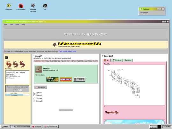Click the Loser Machine badge
This screenshot has height=129, width=172.
click(x=52, y=79)
